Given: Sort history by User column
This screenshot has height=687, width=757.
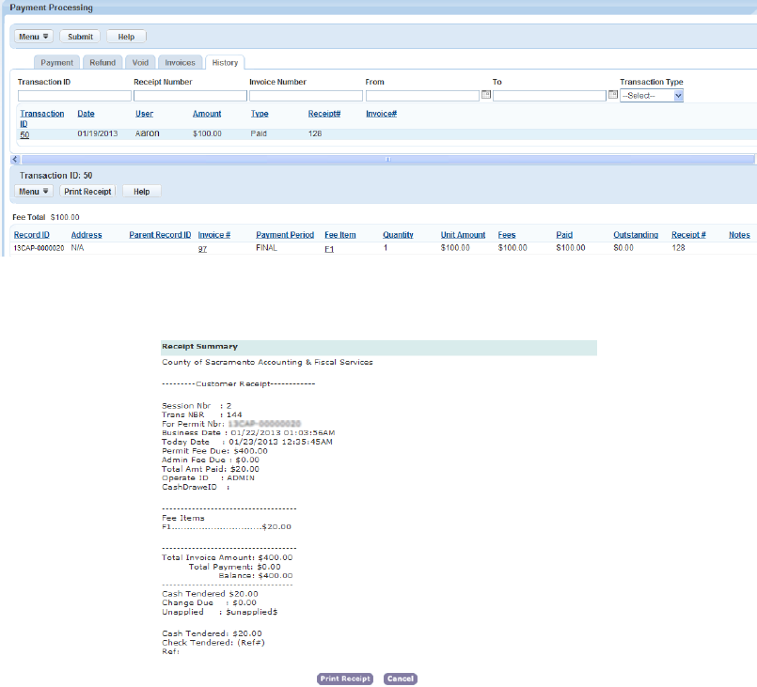Looking at the screenshot, I should click(144, 114).
